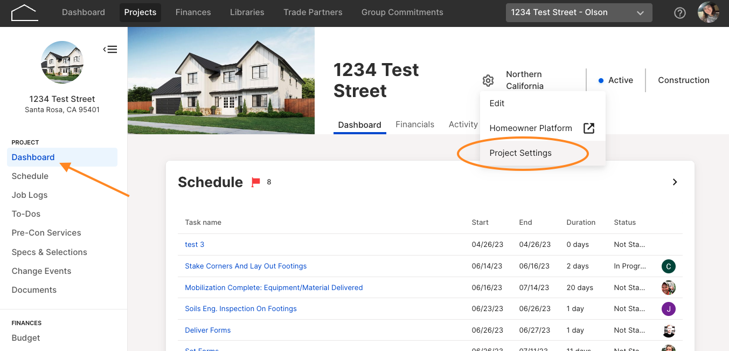Click the green C assignee avatar
Screen dimensions: 729x351
(x=668, y=266)
